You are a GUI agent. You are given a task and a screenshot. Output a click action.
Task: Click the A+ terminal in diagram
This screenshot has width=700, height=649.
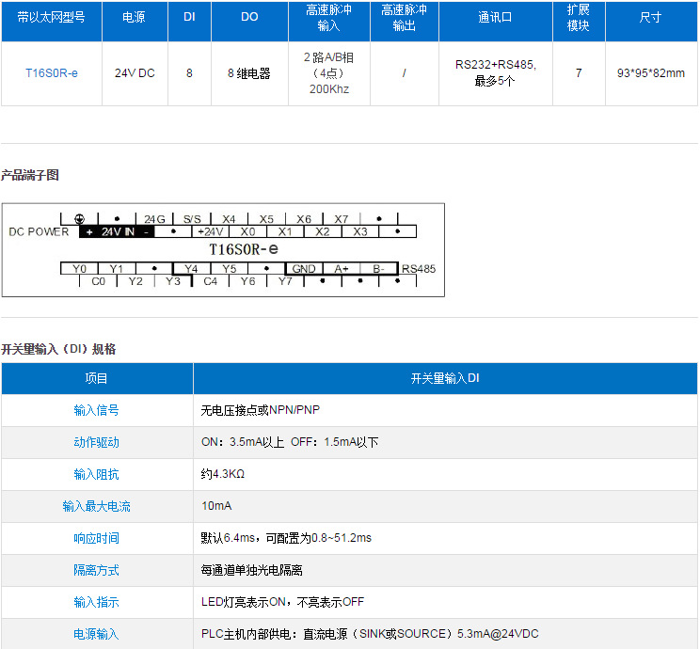[342, 269]
